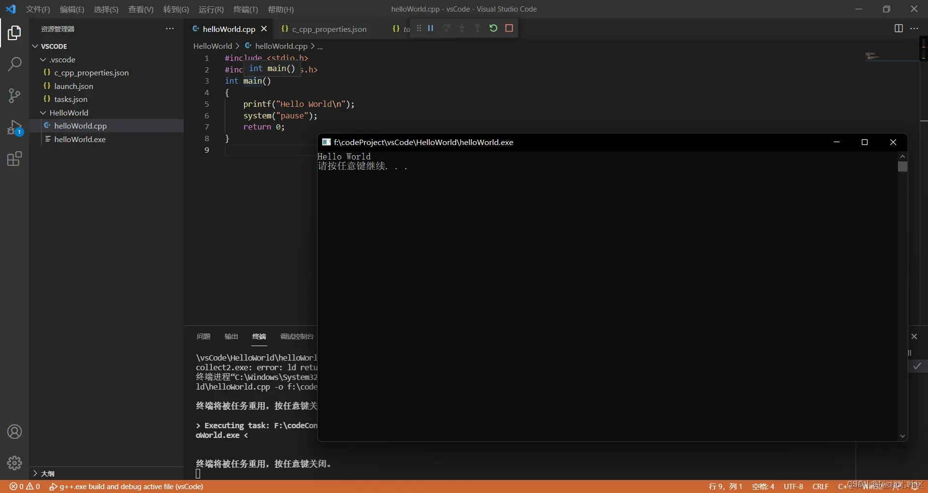Screen dimensions: 928x493
Task: Switch to the c_cpp_properties.json tab
Action: tap(329, 29)
